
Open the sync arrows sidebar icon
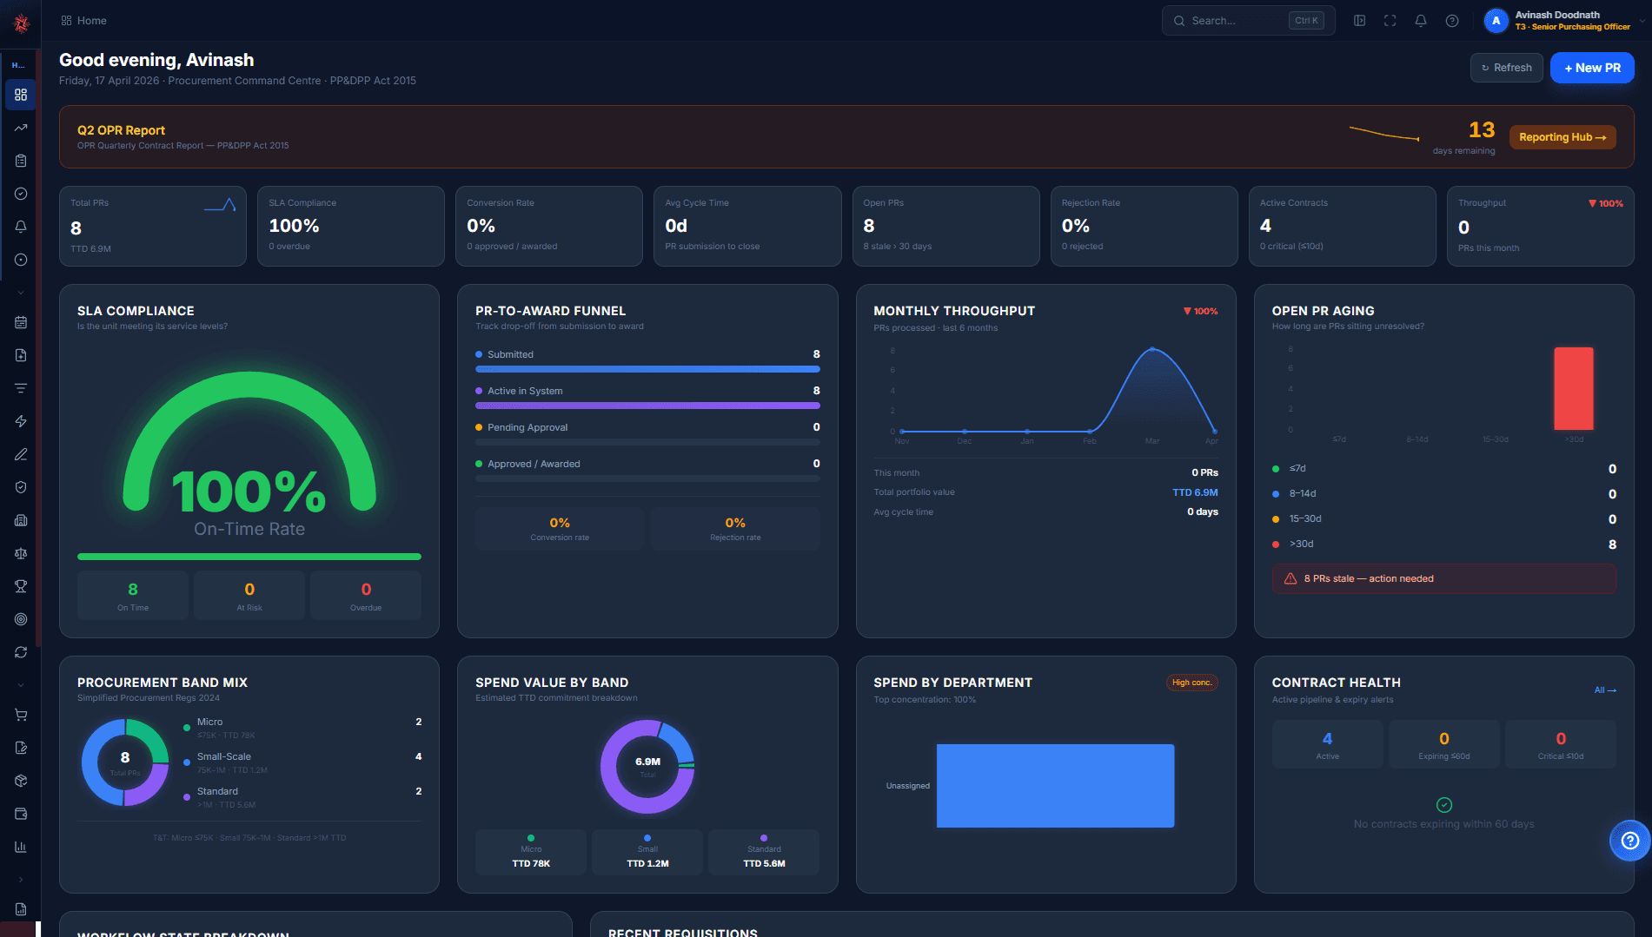[x=21, y=652]
